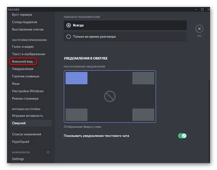Open 'Уведомления' settings section

[x=22, y=69]
